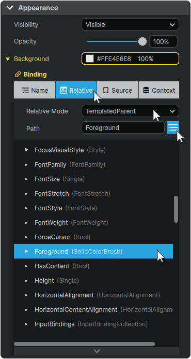Select the Foreground (SolidColorBrush) row
Screen dimensions: 191x359
coord(93,251)
